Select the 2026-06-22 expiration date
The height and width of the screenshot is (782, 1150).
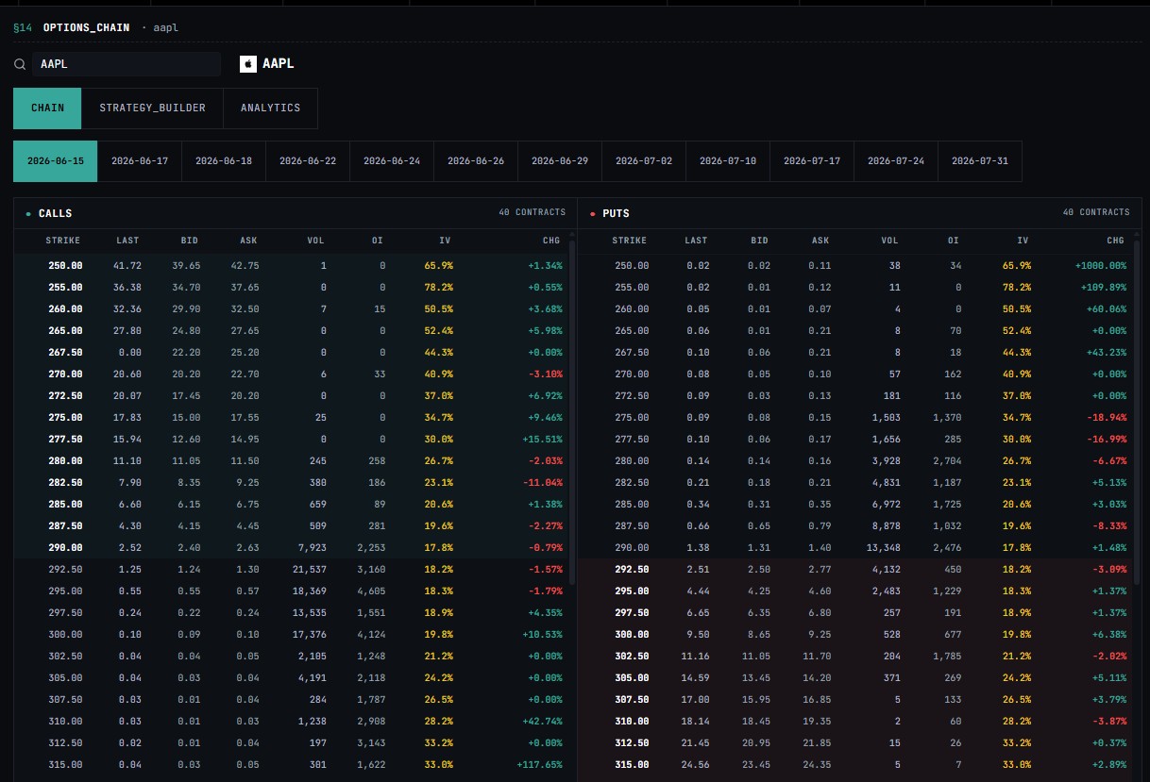308,161
